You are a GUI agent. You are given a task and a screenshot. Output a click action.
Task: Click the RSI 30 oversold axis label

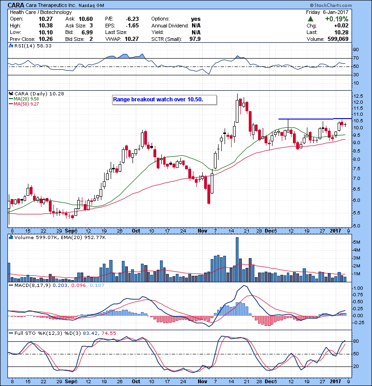pos(356,74)
